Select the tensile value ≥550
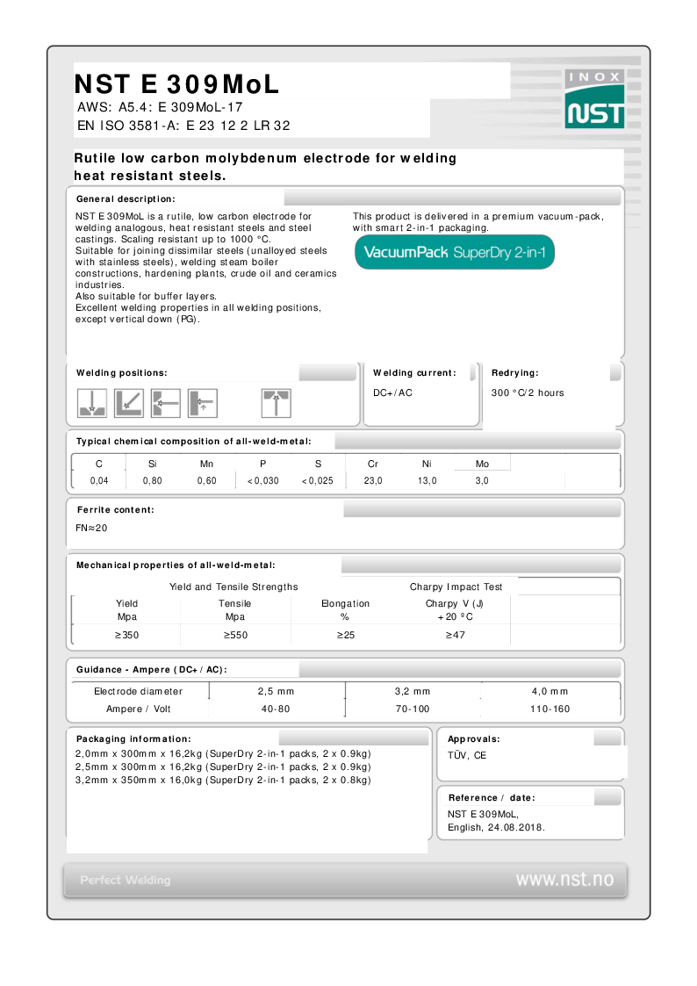Viewport: 697px width, 986px height. click(235, 635)
